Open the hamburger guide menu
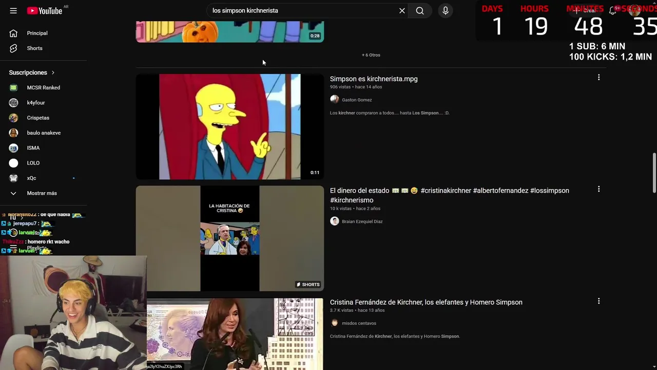Image resolution: width=657 pixels, height=370 pixels. pos(13,11)
